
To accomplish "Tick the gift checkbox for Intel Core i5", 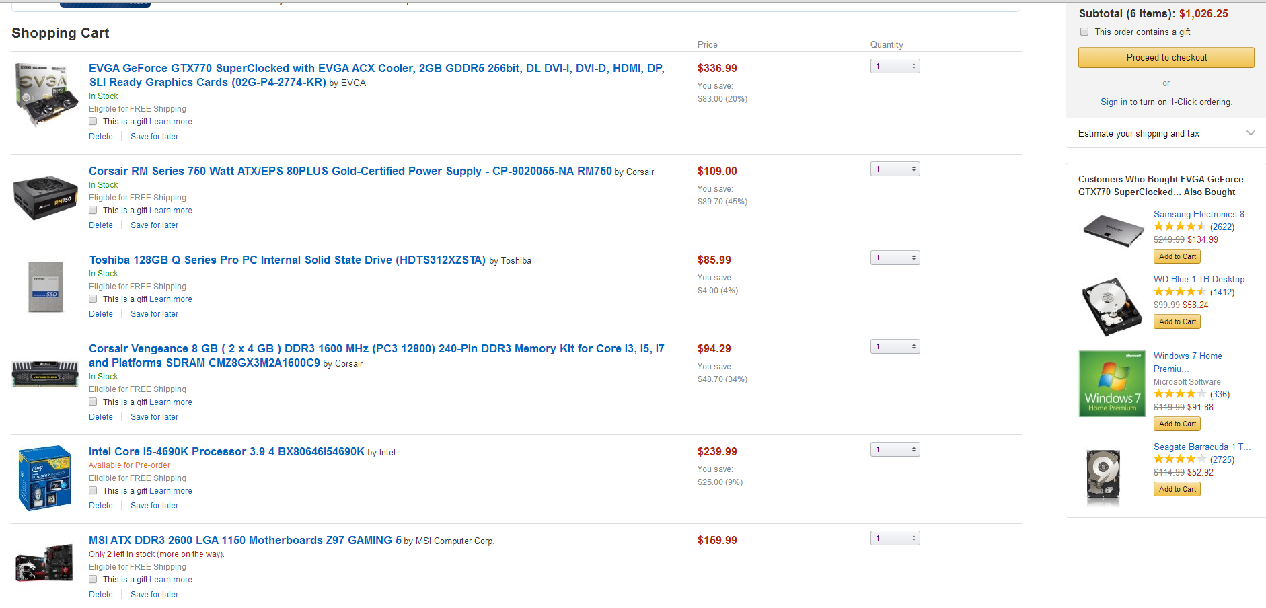I will coord(93,491).
